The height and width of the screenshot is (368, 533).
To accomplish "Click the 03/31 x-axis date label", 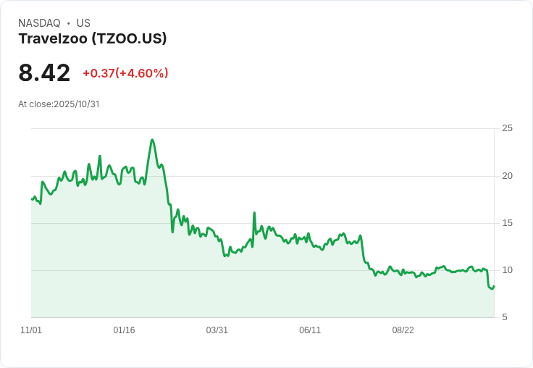I will tap(217, 330).
